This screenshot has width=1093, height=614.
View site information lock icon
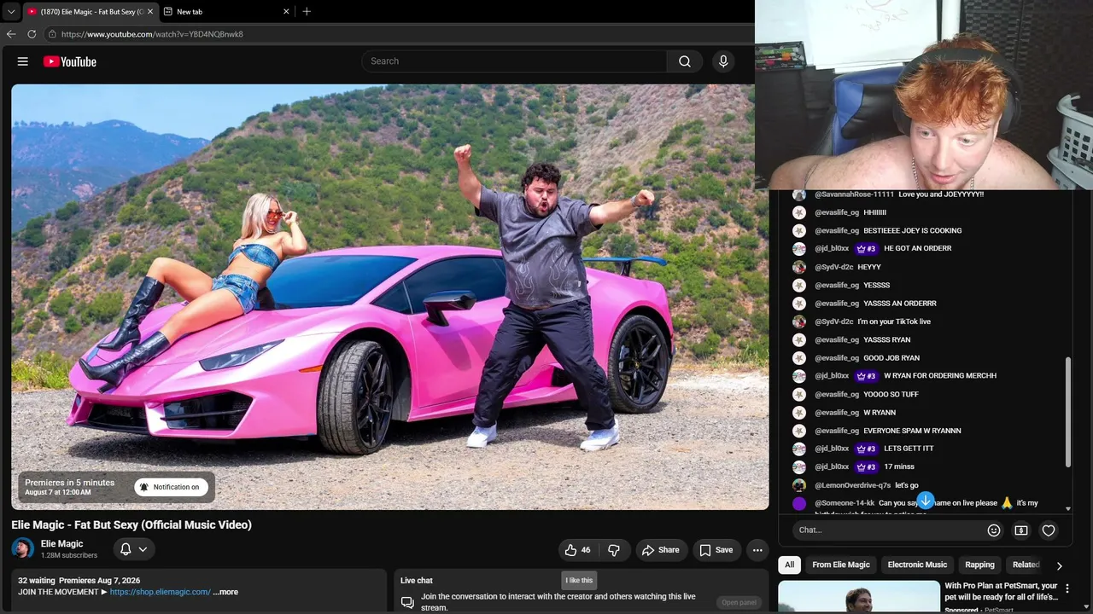pos(52,34)
